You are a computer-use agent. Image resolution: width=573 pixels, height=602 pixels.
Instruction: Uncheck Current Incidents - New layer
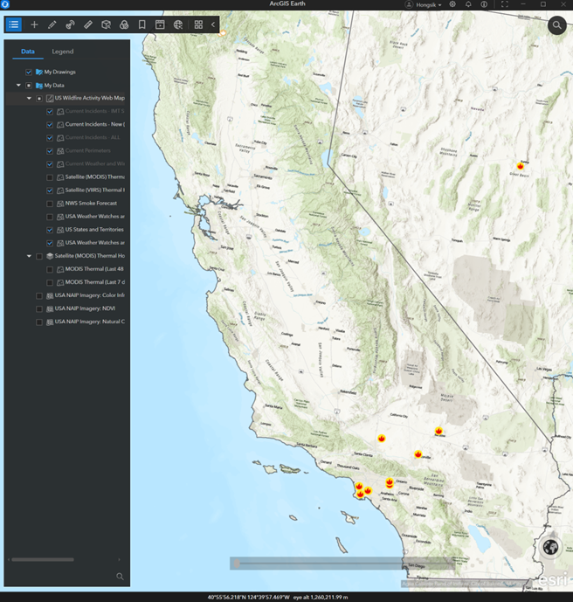tap(50, 125)
